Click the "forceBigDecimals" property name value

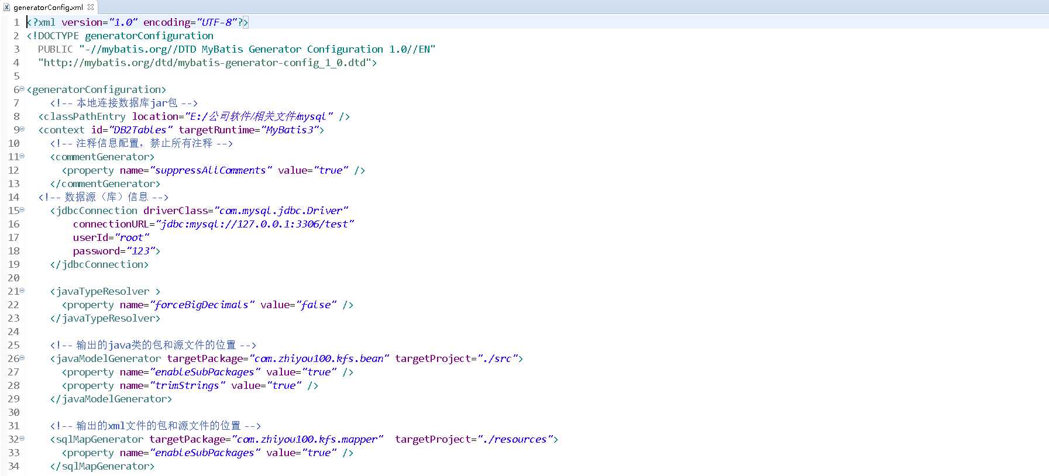coord(202,305)
